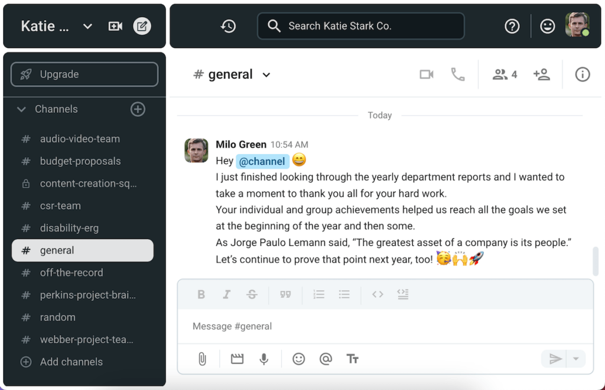This screenshot has width=605, height=390.
Task: Switch to the off-the-record channel
Action: pyautogui.click(x=71, y=272)
